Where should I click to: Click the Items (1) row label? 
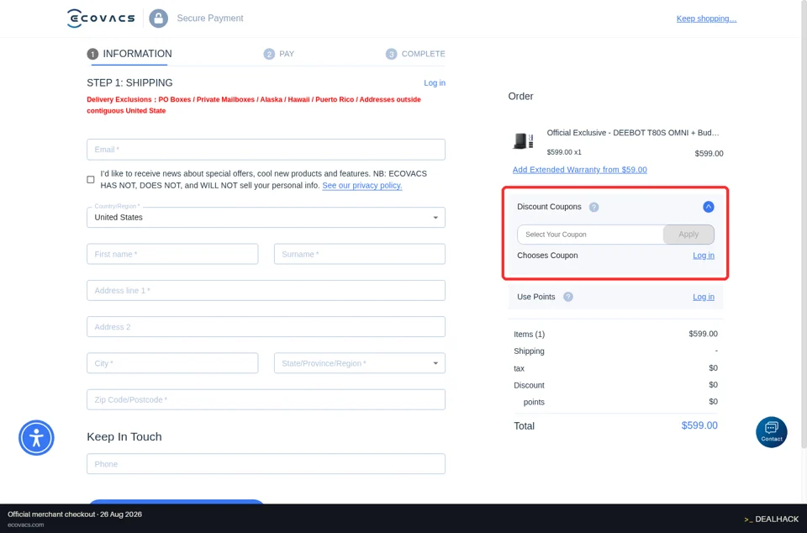click(x=529, y=334)
